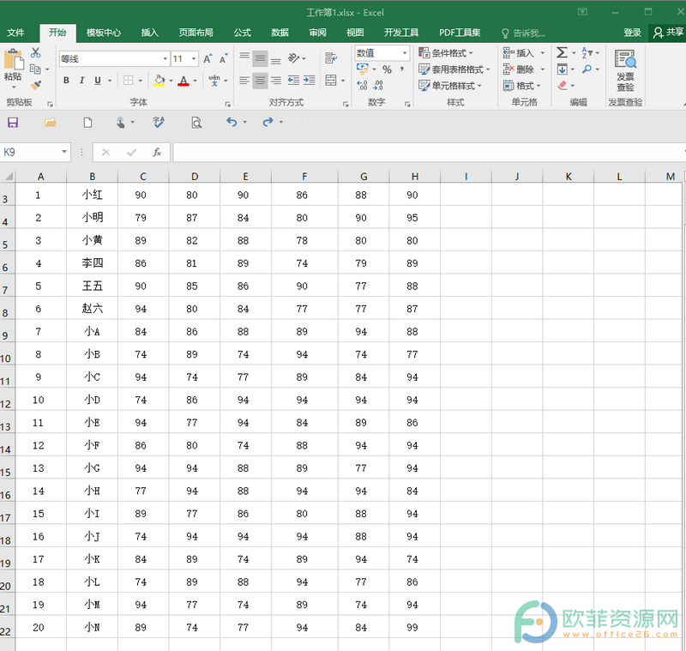Viewport: 686px width, 651px height.
Task: Increase font size with the large A icon
Action: [208, 58]
